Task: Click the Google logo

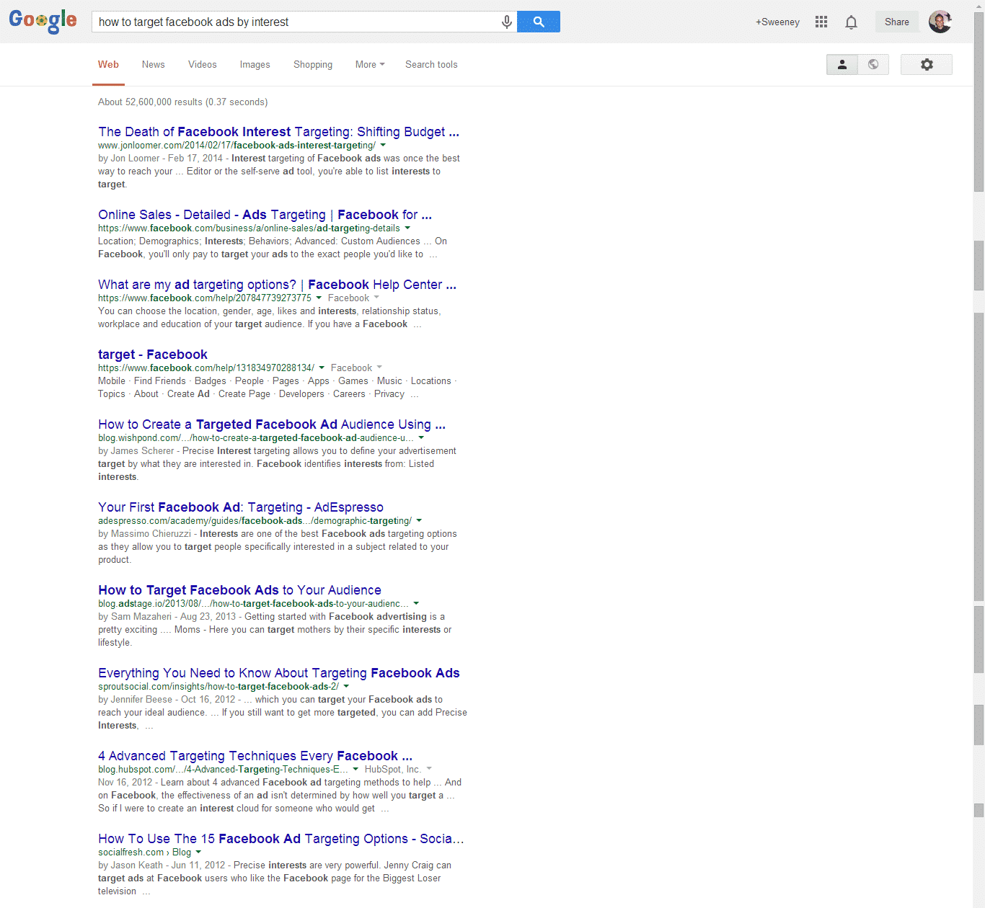Action: tap(43, 21)
